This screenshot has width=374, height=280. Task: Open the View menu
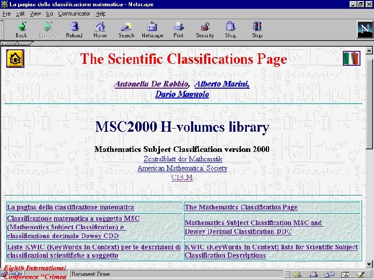click(35, 14)
